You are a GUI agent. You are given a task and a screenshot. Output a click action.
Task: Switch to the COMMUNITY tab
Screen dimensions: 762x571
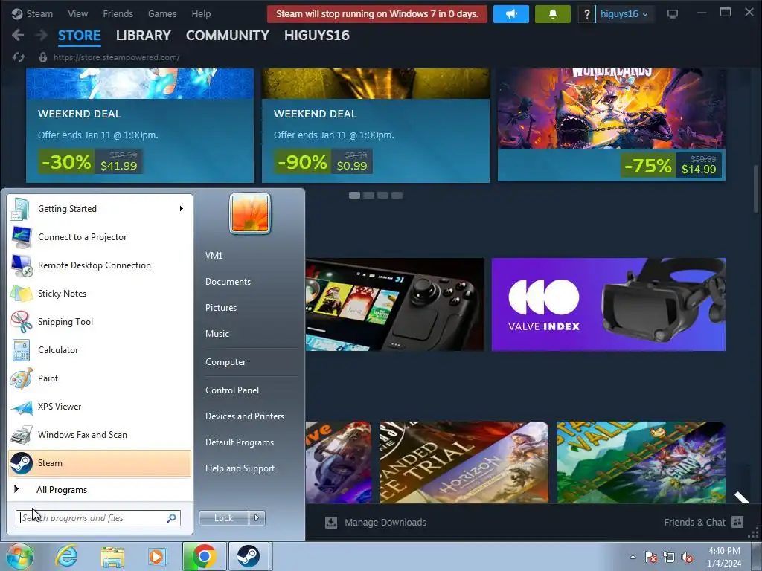228,36
